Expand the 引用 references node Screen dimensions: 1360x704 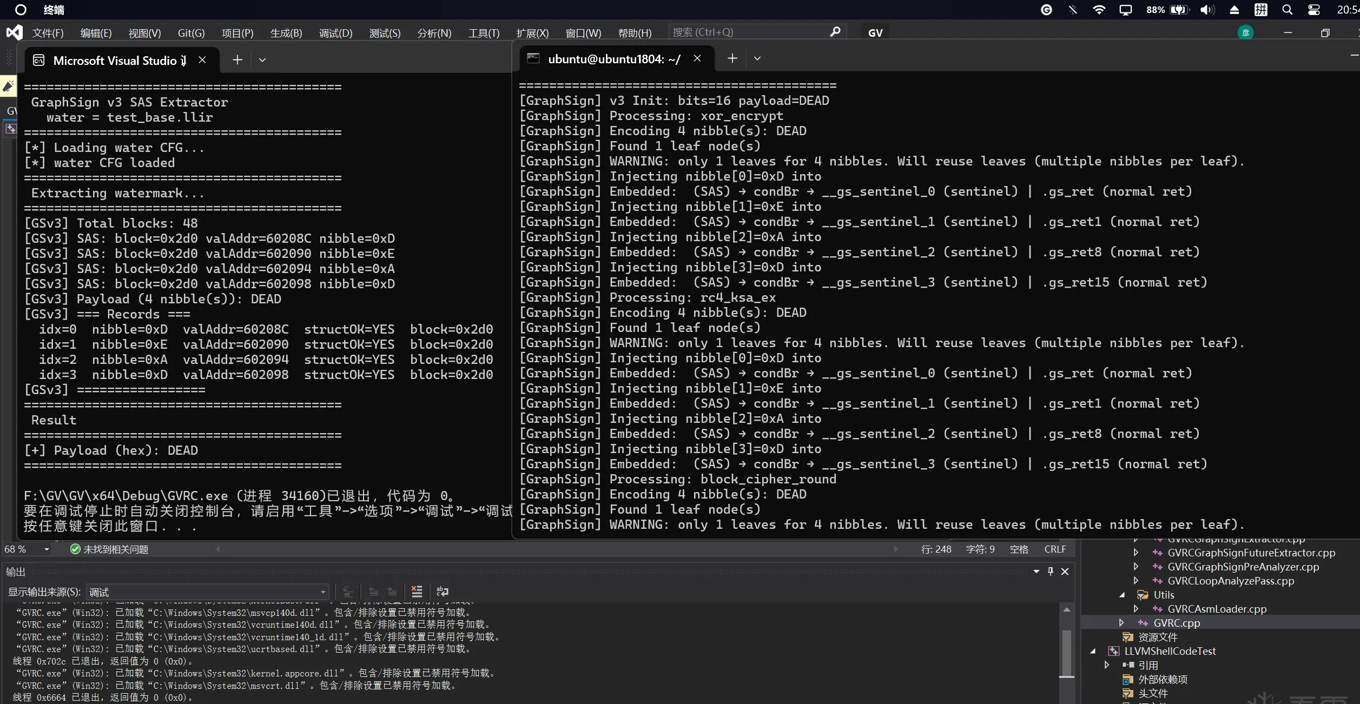tap(1107, 665)
